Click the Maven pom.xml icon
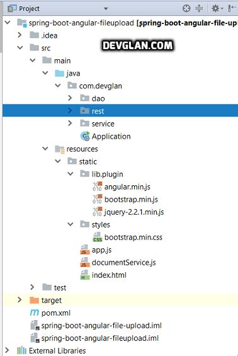 pyautogui.click(x=34, y=313)
